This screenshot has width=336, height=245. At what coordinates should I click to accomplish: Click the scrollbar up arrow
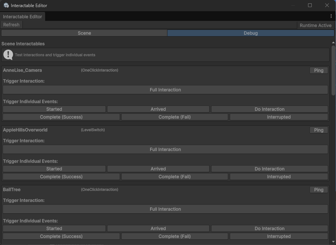click(333, 42)
